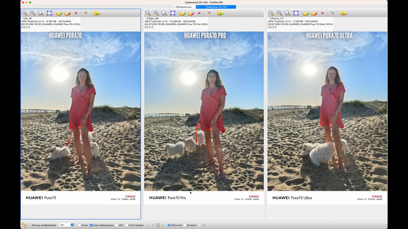Screen dimensions: 408x229
Task: Switch layout to 4 images
Action: tap(163, 225)
